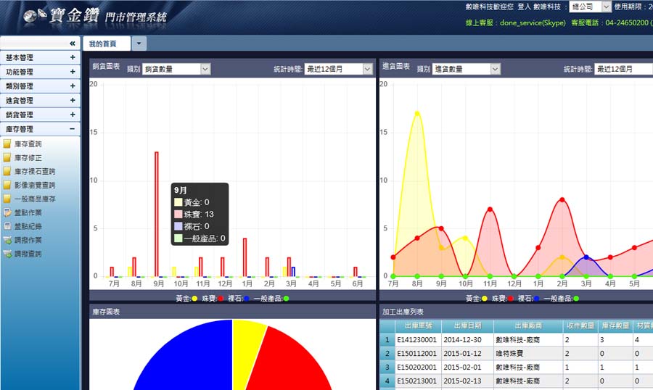
Task: Select 調撥查詢 menu entry
Action: click(x=28, y=254)
